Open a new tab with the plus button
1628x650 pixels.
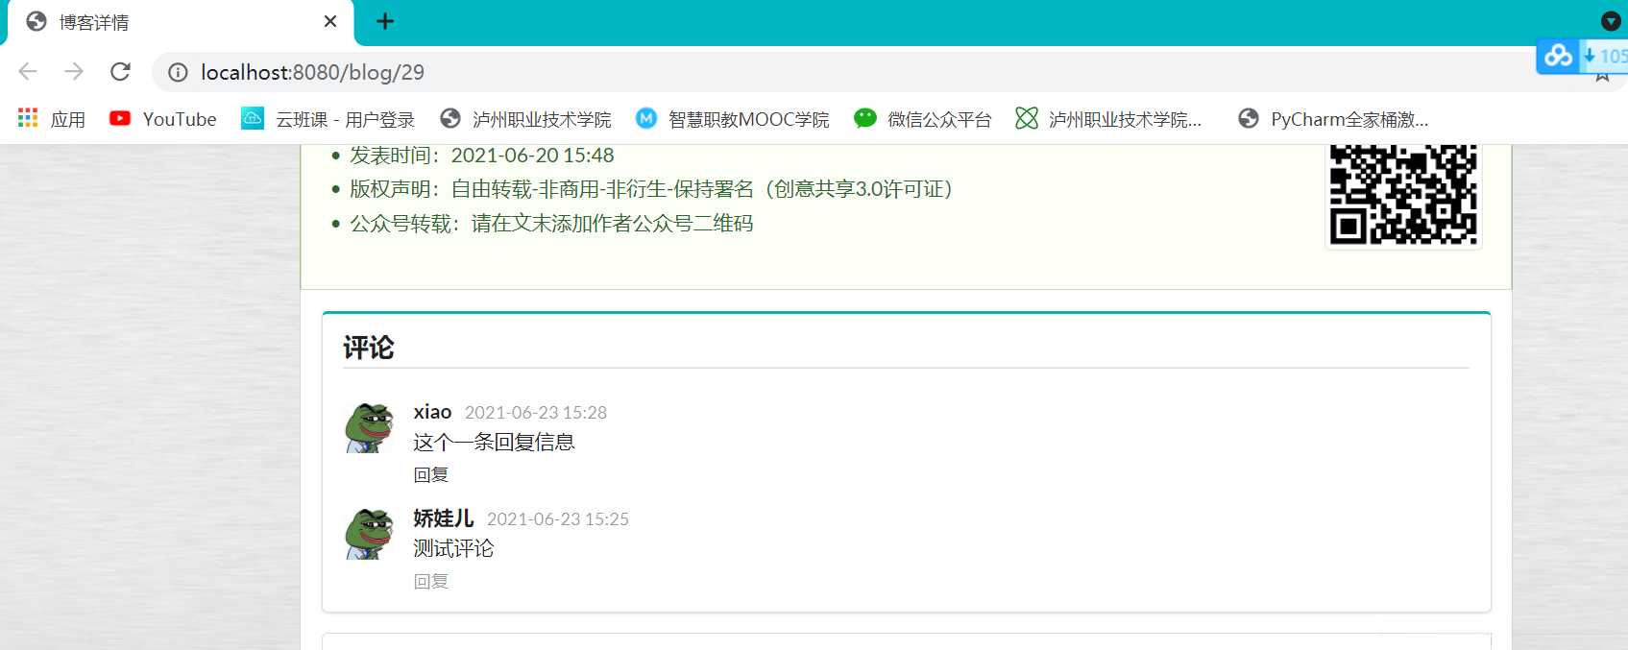385,21
